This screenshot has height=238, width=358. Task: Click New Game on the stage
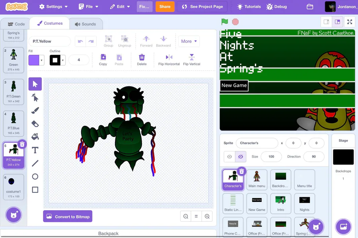(234, 85)
